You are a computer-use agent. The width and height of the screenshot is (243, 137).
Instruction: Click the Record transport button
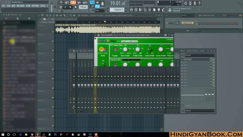click(76, 7)
